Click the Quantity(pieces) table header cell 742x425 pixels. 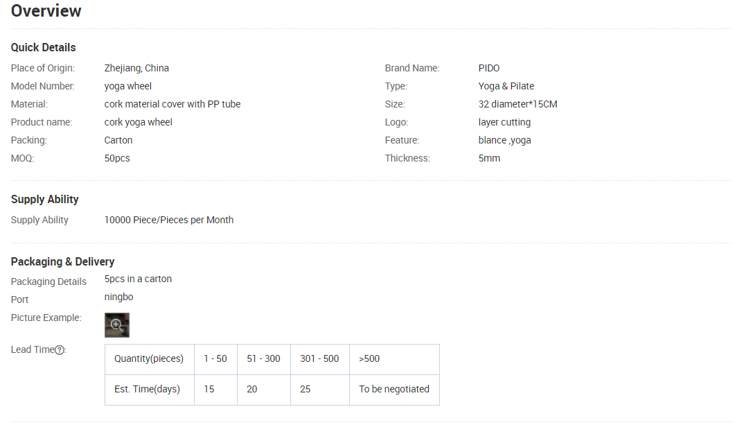[149, 358]
